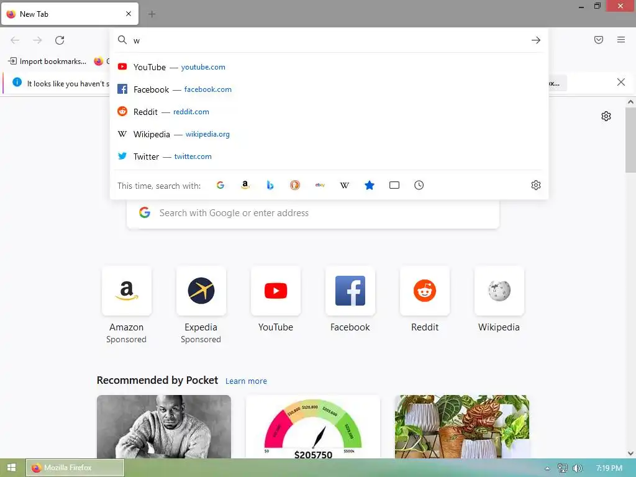
Task: Open Pocket story with $205750 gauge
Action: (x=313, y=427)
